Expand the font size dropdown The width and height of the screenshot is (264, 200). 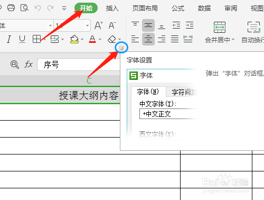(x=87, y=25)
